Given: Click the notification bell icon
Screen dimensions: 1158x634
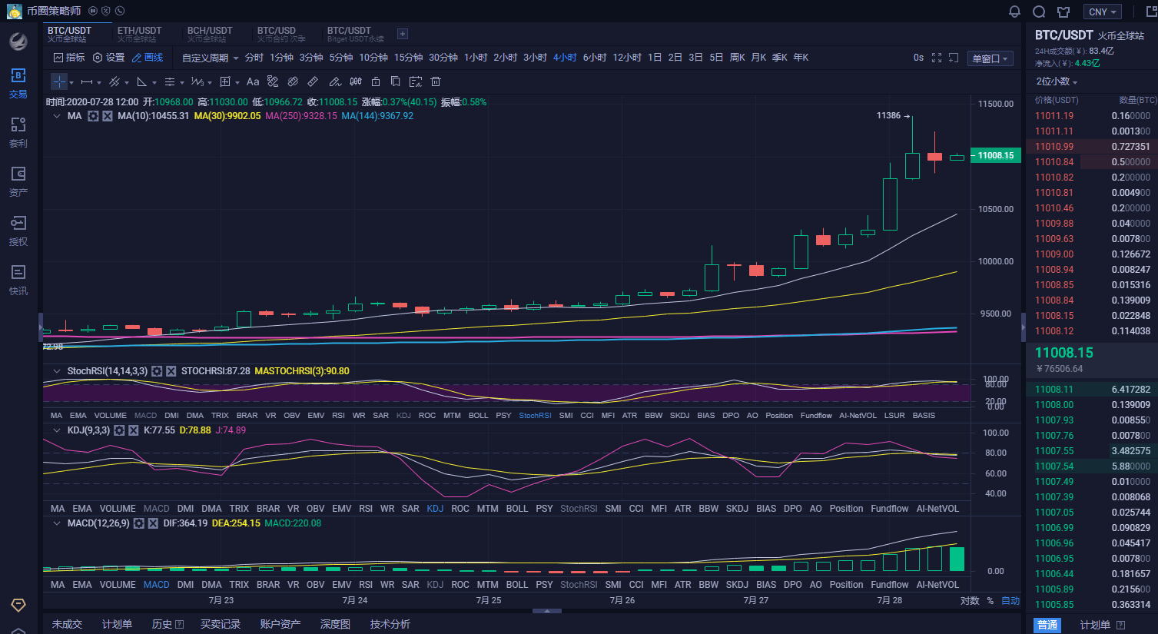Looking at the screenshot, I should pyautogui.click(x=1014, y=12).
